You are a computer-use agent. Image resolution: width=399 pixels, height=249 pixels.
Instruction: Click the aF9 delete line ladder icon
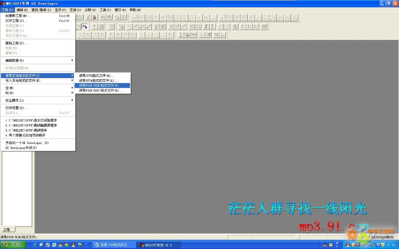[x=170, y=35]
